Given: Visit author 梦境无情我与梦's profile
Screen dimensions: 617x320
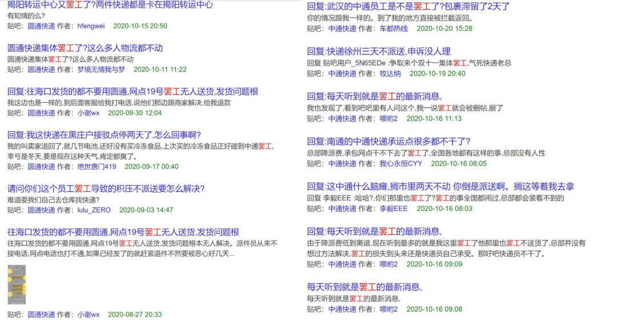Looking at the screenshot, I should coord(101,69).
